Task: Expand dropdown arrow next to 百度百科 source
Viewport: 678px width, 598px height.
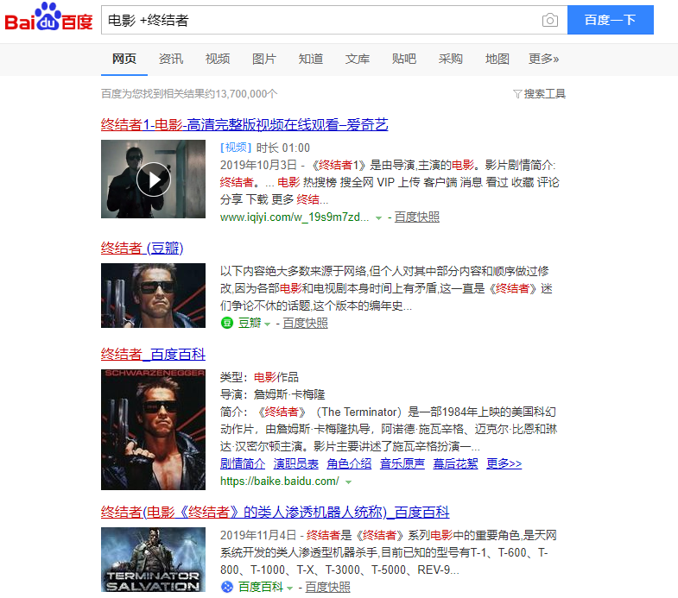Action: (x=289, y=588)
